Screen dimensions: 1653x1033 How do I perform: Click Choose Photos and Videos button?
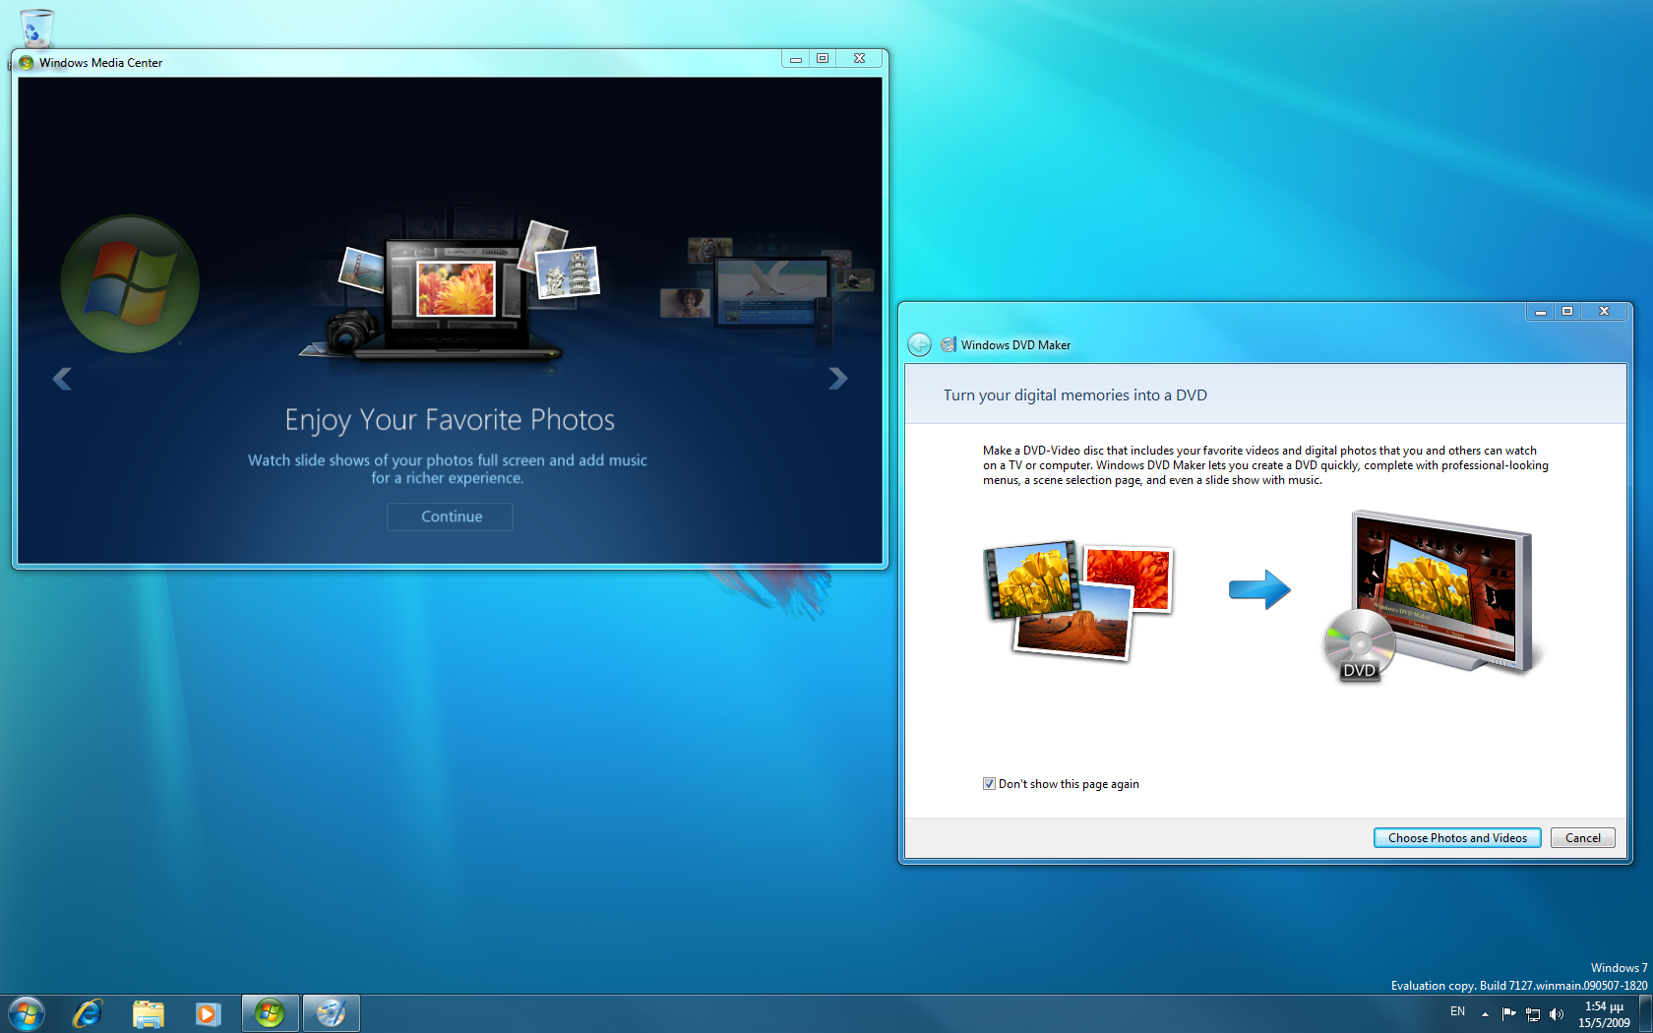[x=1456, y=838]
